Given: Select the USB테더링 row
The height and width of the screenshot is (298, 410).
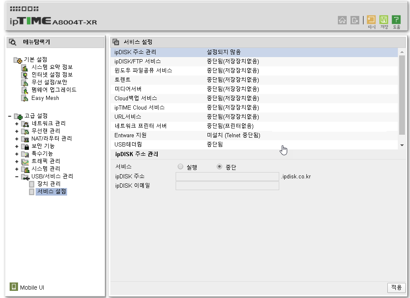Looking at the screenshot, I should pyautogui.click(x=254, y=144).
